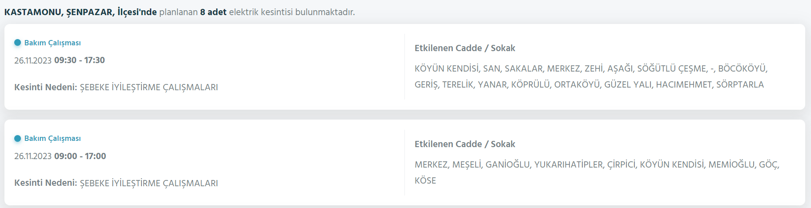
Task: Click "elektrik kesintisi bulunmaktadır" text in the header
Action: click(x=292, y=12)
